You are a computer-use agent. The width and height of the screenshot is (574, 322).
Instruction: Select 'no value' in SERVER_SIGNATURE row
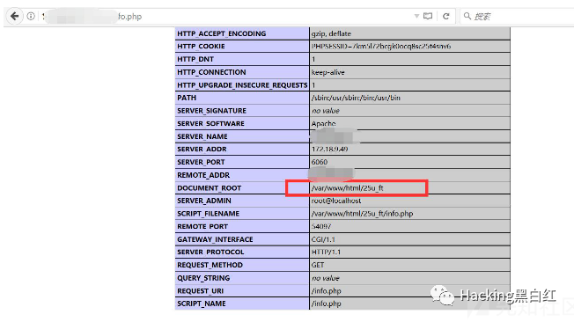pos(326,111)
